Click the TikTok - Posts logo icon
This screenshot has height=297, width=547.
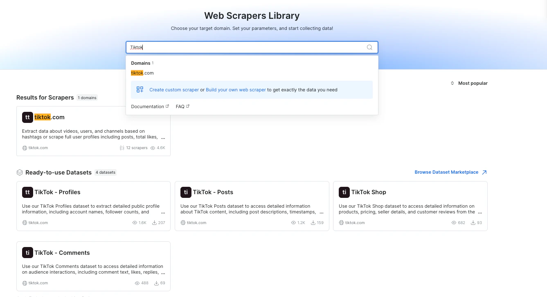click(186, 192)
